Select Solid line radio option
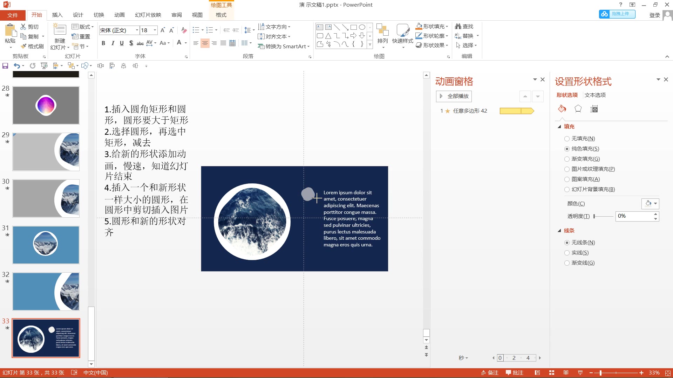673x378 pixels. [567, 253]
